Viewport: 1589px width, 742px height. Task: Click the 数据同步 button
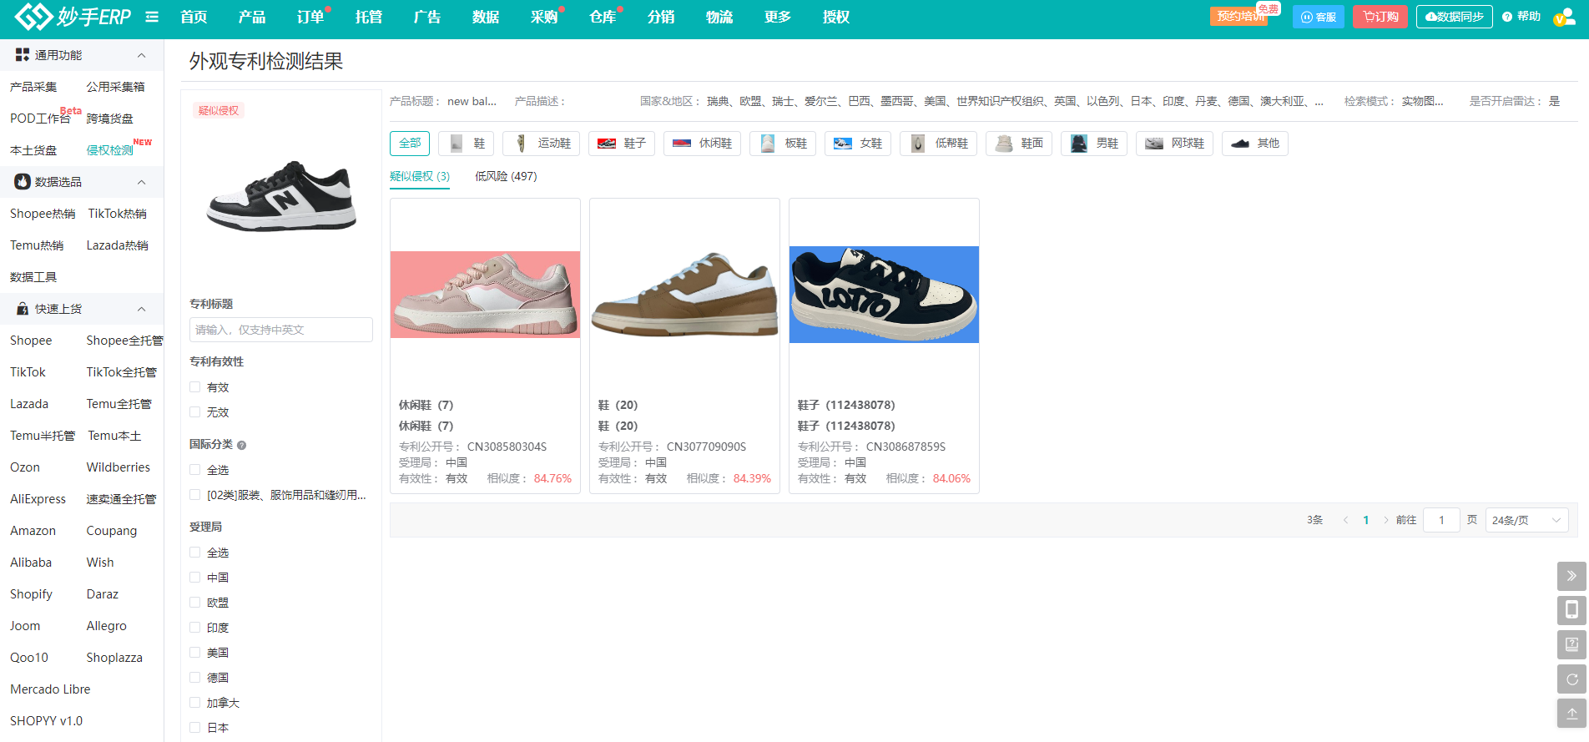pos(1455,17)
